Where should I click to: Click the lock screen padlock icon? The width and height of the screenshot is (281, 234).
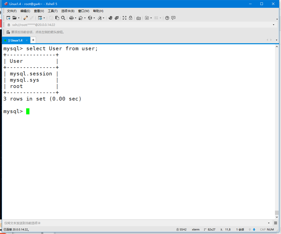point(131,18)
